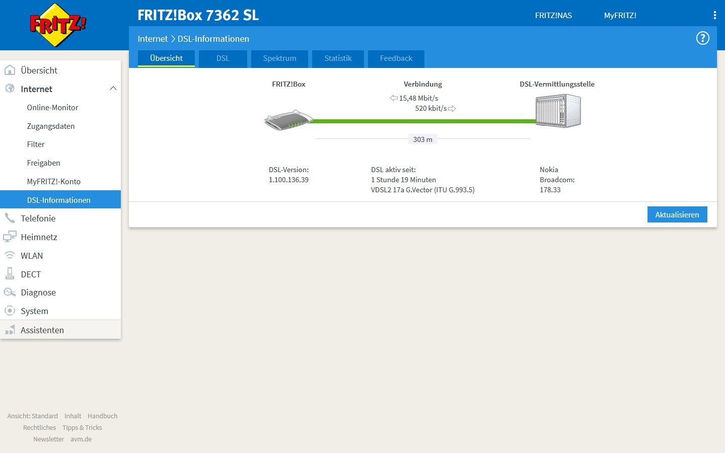Switch to the Statistik tab
The width and height of the screenshot is (725, 453).
(338, 58)
